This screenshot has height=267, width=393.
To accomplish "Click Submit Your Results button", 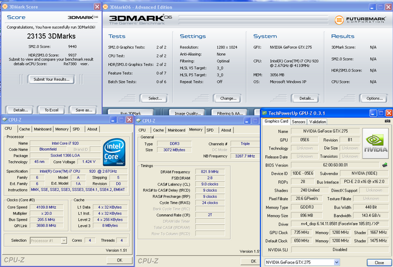I will pyautogui.click(x=51, y=79).
